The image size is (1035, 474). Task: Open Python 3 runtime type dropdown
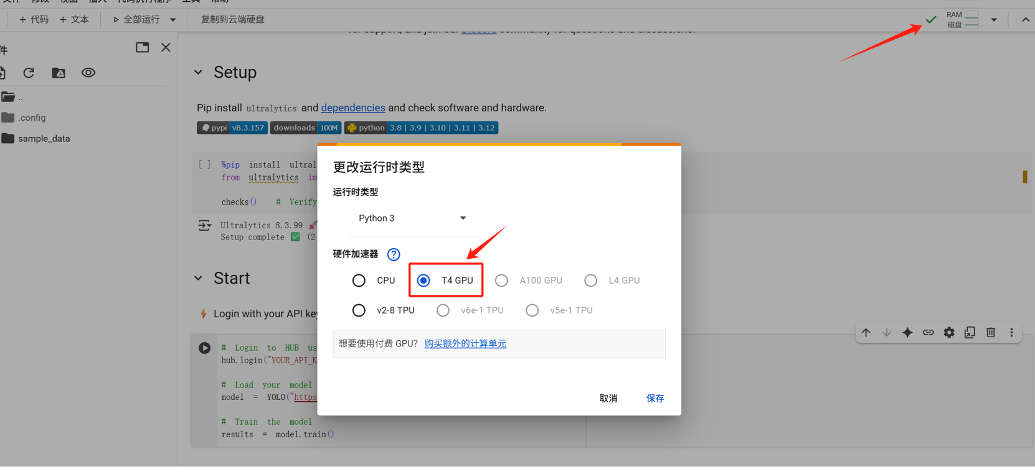click(413, 218)
